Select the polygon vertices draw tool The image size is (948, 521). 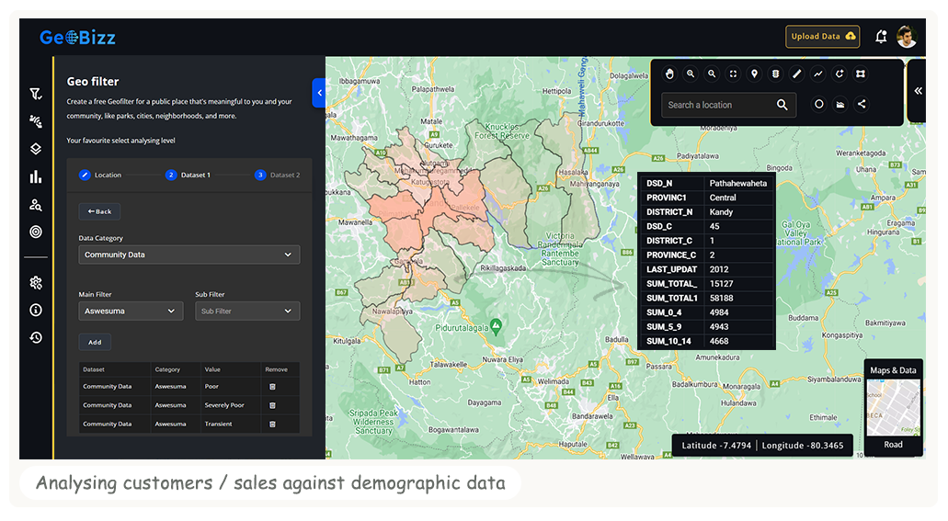click(861, 74)
